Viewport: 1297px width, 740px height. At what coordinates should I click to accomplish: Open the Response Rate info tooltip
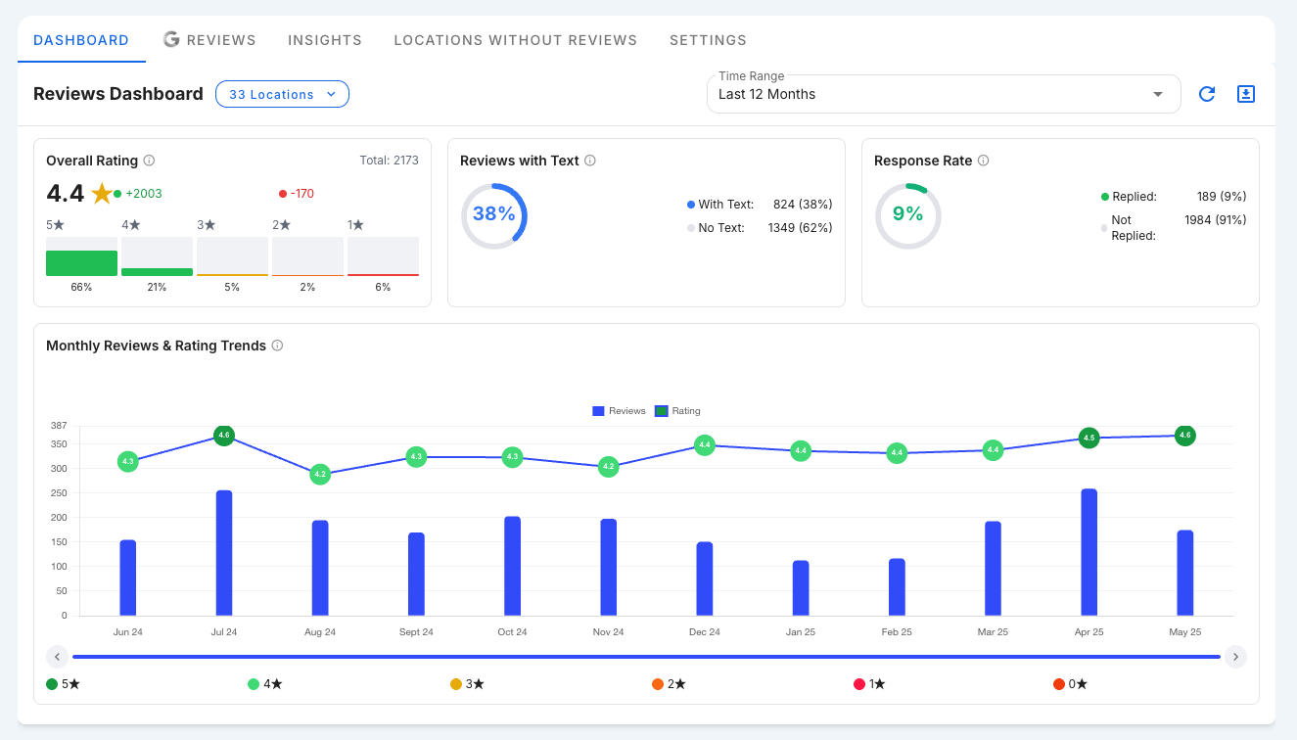coord(982,161)
